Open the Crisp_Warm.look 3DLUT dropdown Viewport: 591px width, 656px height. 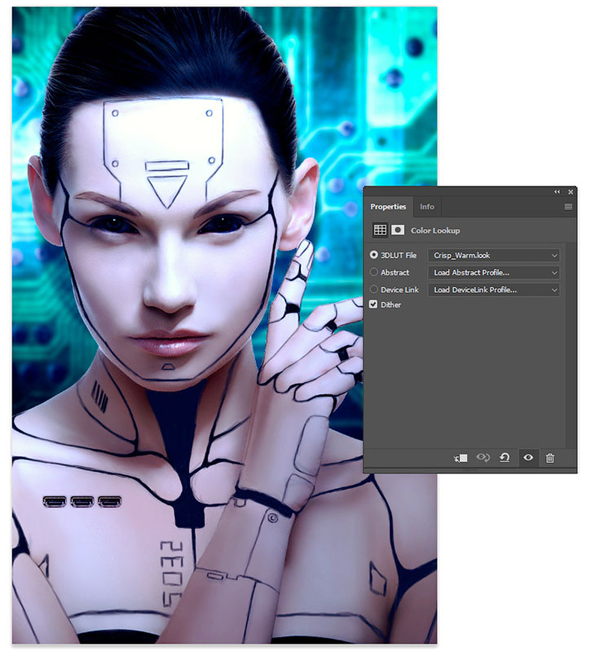[x=493, y=255]
